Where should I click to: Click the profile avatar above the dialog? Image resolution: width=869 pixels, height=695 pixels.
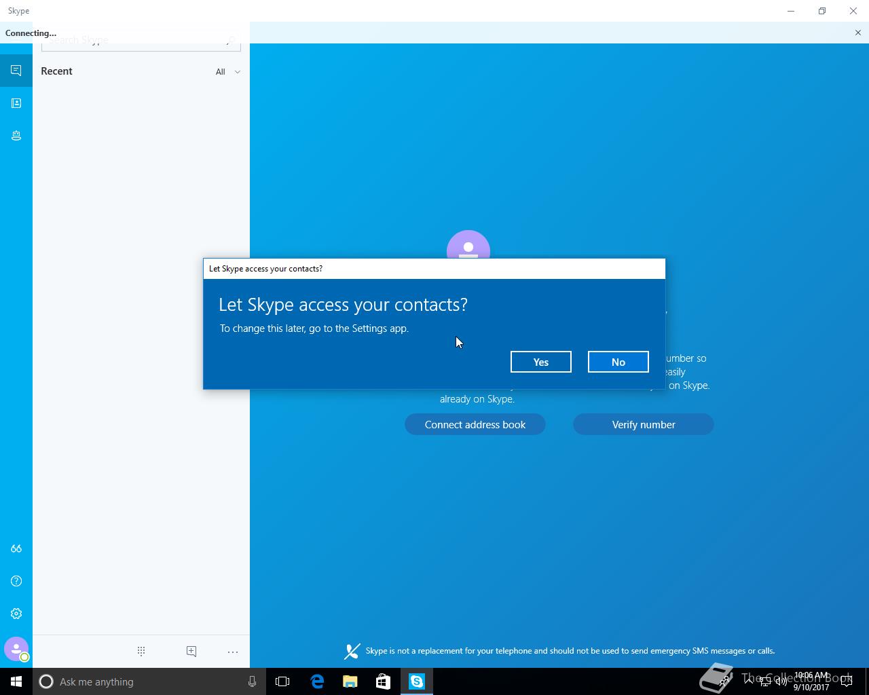click(468, 245)
